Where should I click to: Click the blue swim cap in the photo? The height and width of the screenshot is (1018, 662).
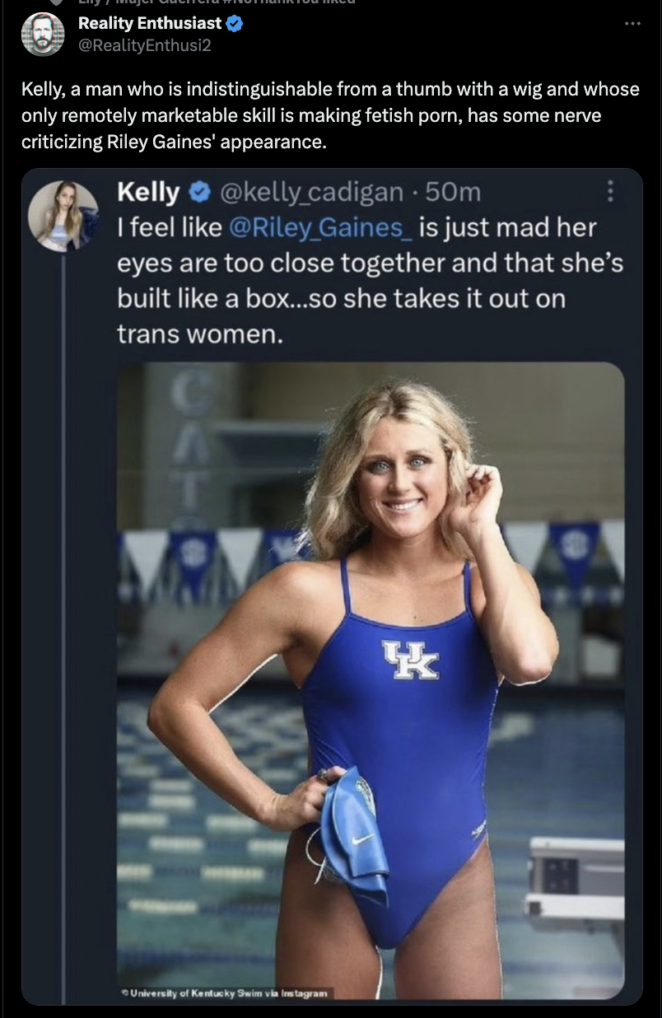point(352,832)
